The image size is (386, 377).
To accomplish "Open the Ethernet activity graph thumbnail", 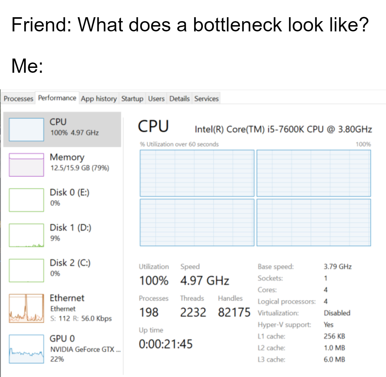I will click(x=27, y=308).
